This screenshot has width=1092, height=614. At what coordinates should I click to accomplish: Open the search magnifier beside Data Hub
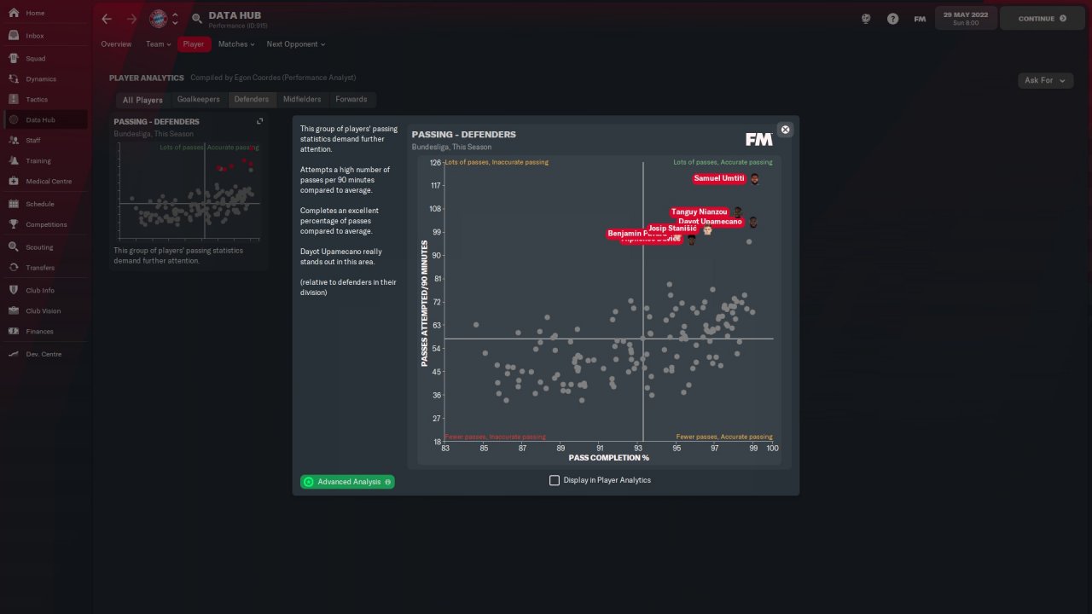(197, 19)
